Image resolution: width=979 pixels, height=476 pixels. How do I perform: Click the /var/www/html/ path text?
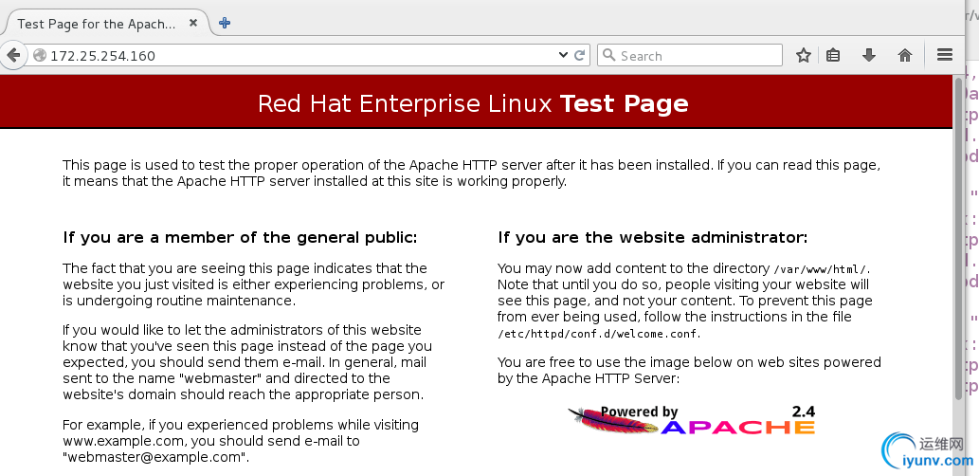point(821,270)
